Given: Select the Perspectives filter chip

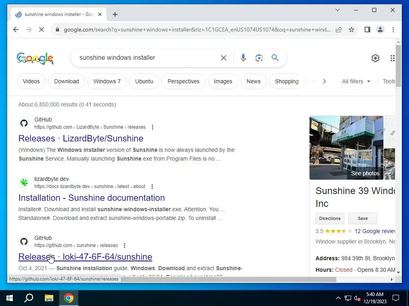Looking at the screenshot, I should [183, 81].
